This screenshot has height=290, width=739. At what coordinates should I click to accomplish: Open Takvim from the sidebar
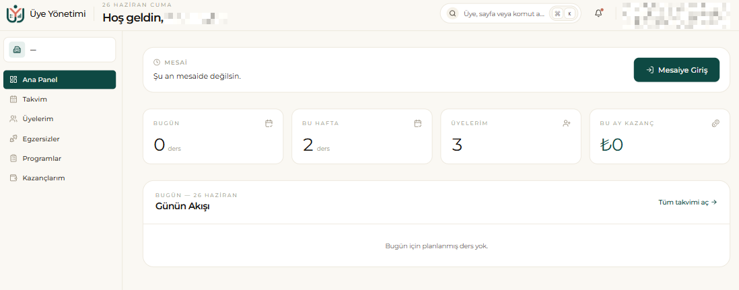pos(59,100)
